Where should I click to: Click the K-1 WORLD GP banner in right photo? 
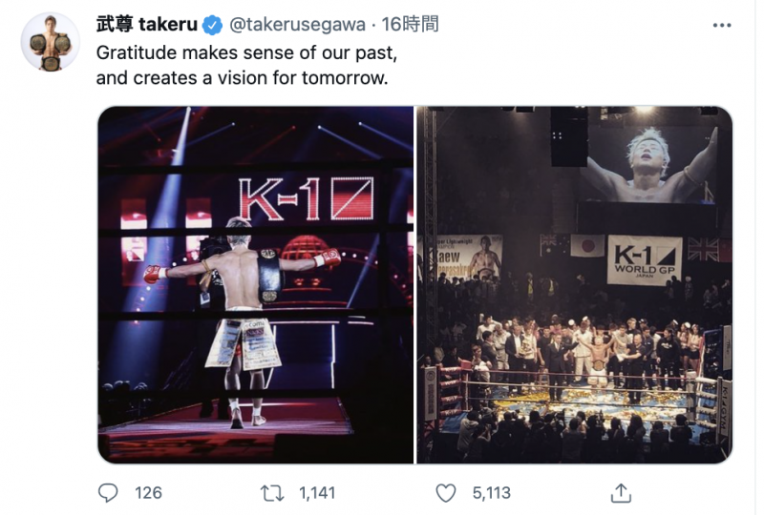click(x=644, y=259)
